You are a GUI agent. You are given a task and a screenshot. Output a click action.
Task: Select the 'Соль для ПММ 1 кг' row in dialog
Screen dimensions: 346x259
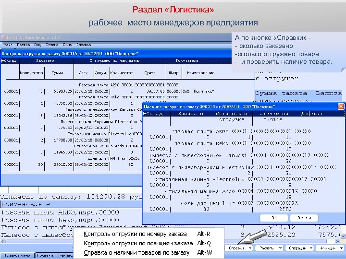coord(239,203)
